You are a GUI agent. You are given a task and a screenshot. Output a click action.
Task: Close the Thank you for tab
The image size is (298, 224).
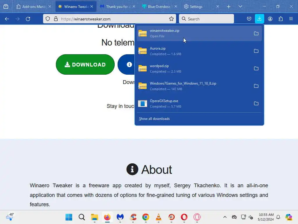pos(134,6)
